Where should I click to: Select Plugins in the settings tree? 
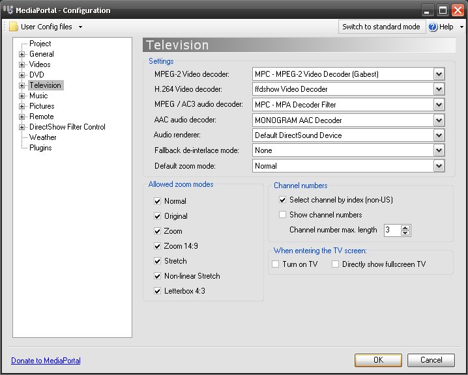point(40,148)
